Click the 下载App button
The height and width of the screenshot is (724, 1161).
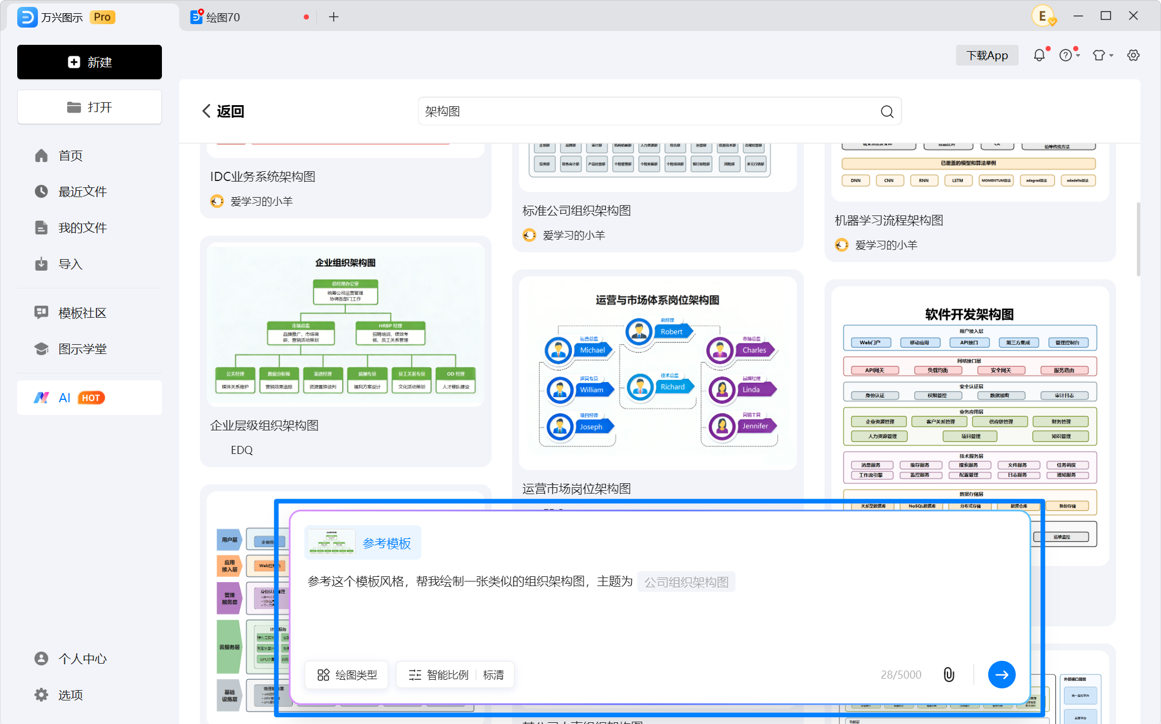(x=987, y=55)
